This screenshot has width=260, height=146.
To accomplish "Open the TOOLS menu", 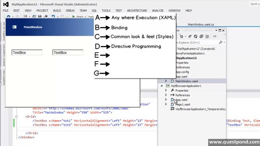I will pos(106,11).
